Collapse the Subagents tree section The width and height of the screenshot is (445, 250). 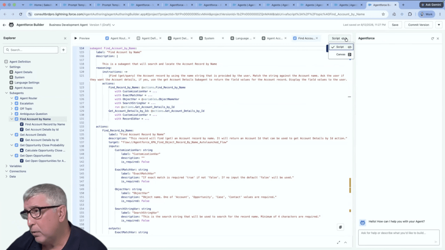click(x=7, y=93)
